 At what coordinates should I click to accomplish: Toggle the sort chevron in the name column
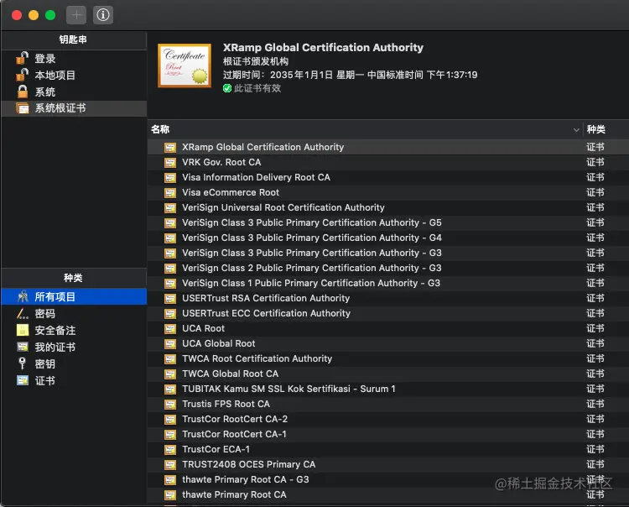point(576,129)
